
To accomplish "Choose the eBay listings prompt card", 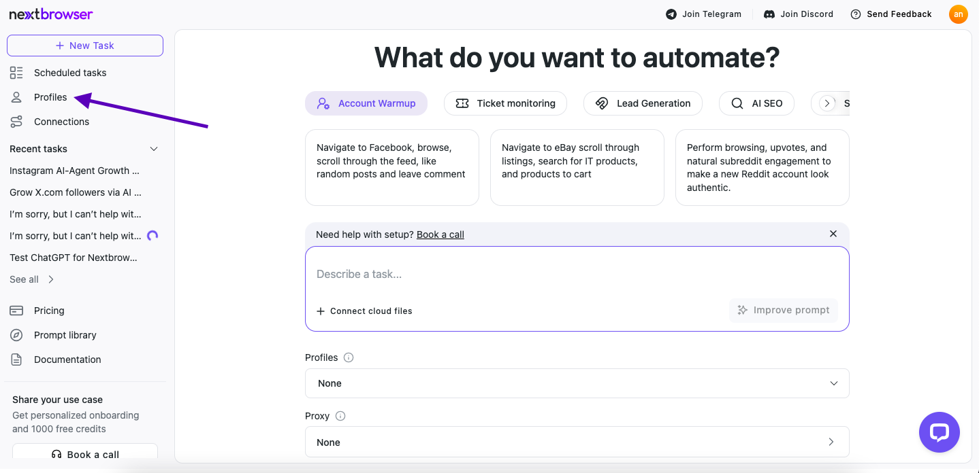I will click(x=577, y=167).
